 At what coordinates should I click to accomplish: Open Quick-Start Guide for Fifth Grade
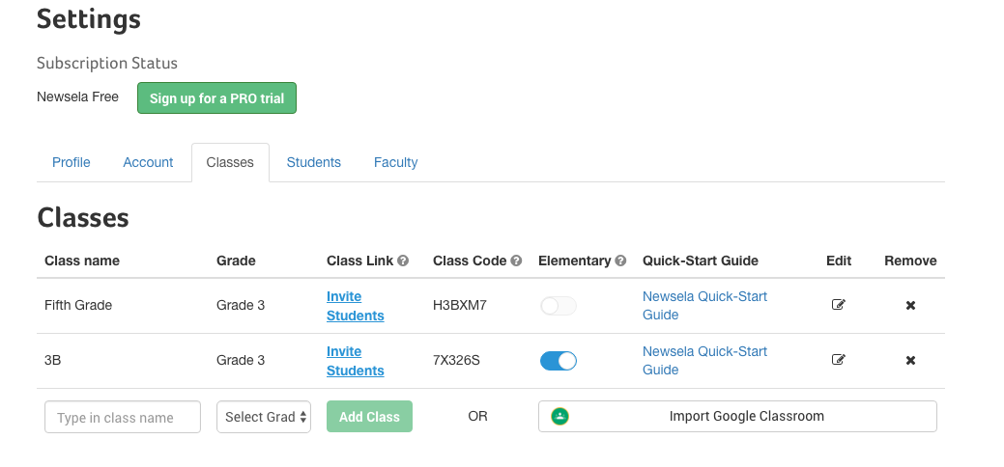[704, 306]
